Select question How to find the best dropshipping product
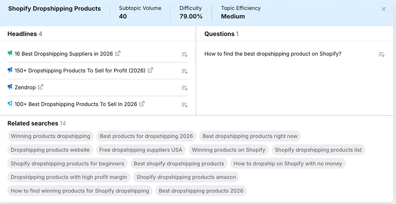This screenshot has height=204, width=396. (x=273, y=54)
